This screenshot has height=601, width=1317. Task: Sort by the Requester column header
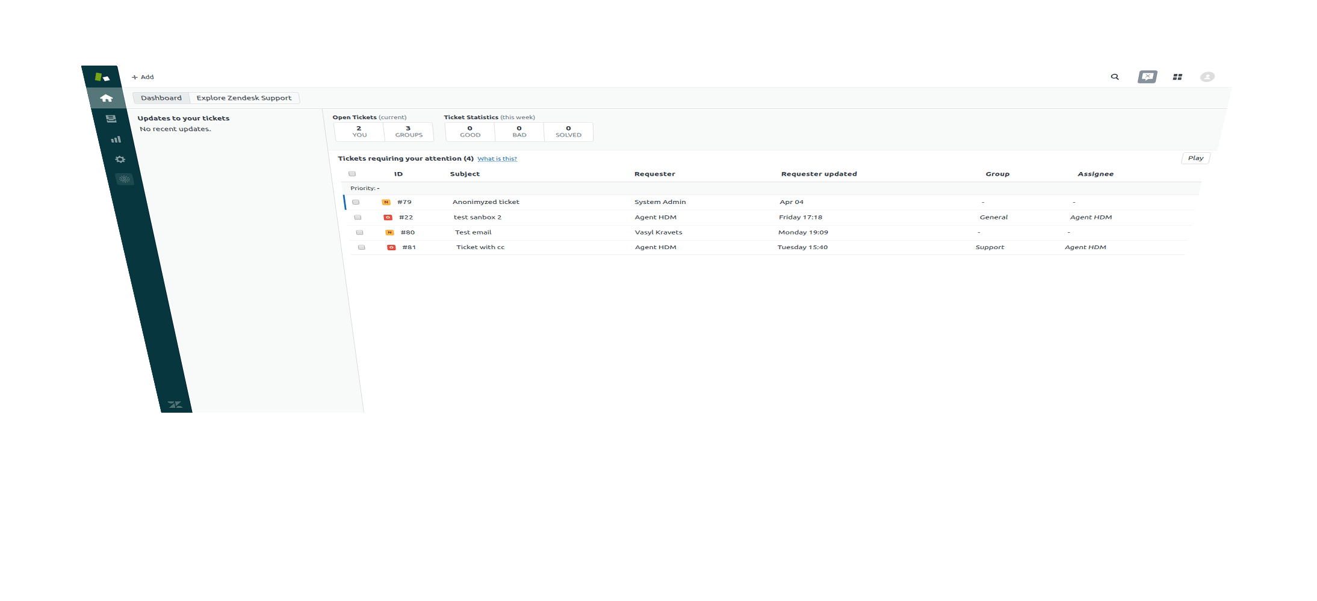coord(654,174)
